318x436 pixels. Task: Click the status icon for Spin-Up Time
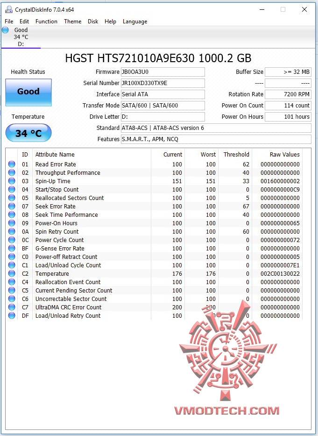click(12, 181)
